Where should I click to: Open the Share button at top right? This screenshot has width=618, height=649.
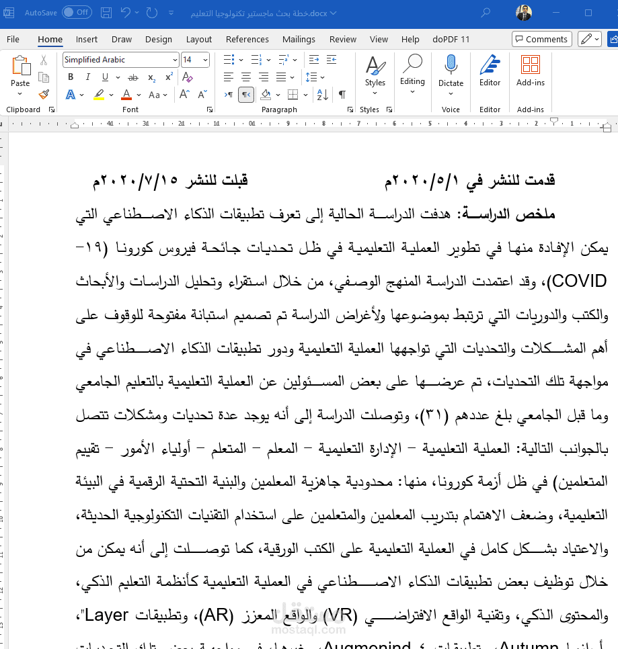pos(613,40)
